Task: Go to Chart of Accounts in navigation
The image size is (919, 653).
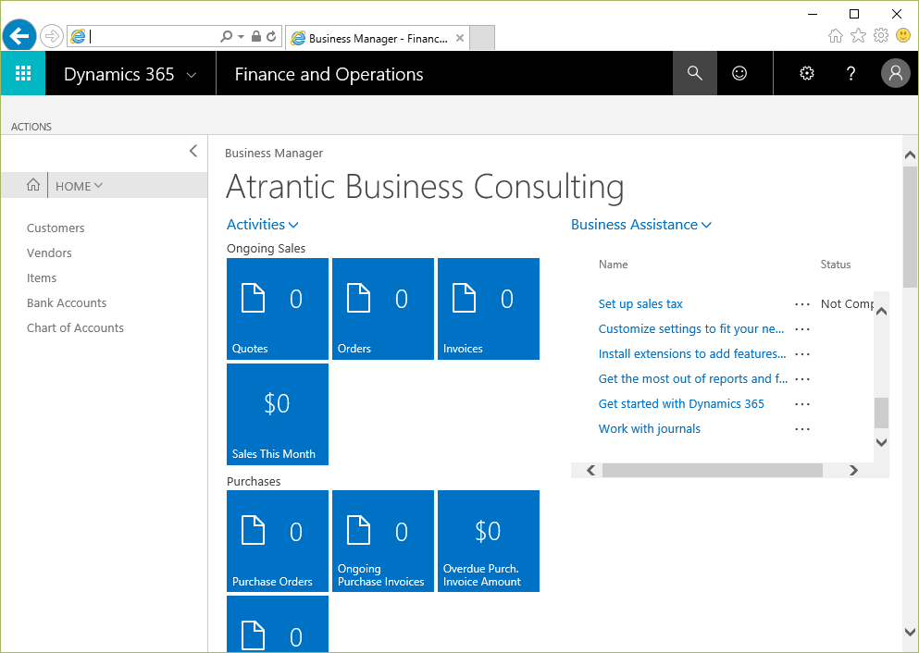Action: [75, 328]
